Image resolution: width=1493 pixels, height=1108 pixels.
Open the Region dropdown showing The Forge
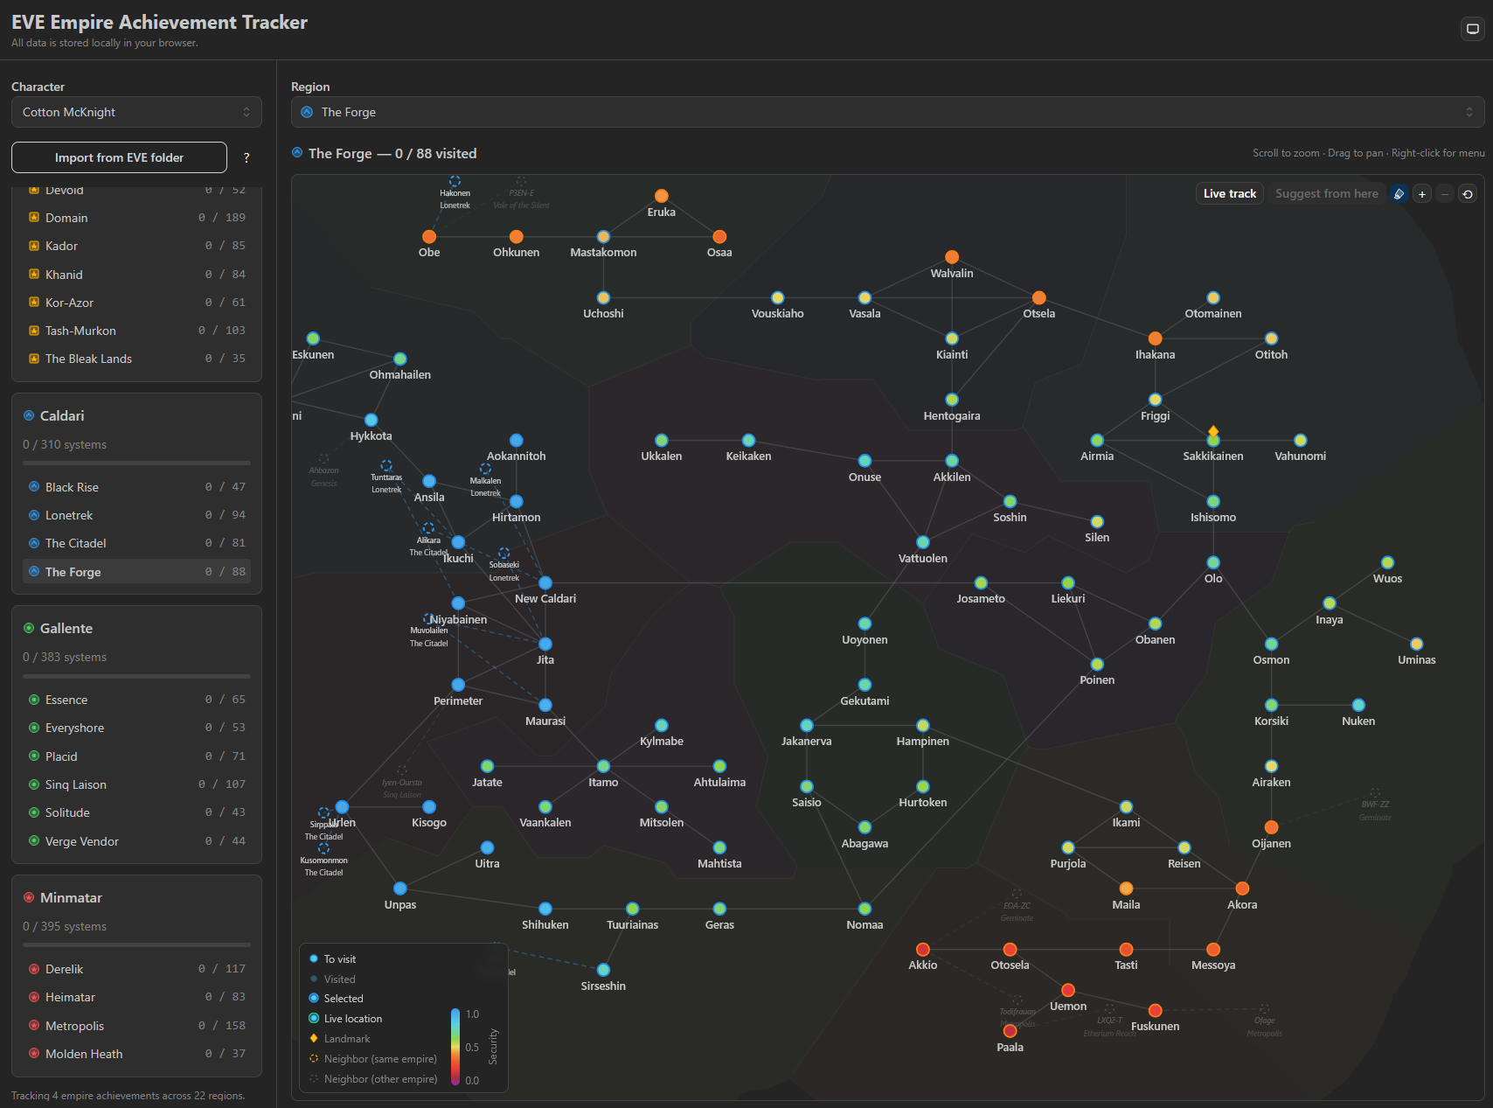click(x=888, y=112)
